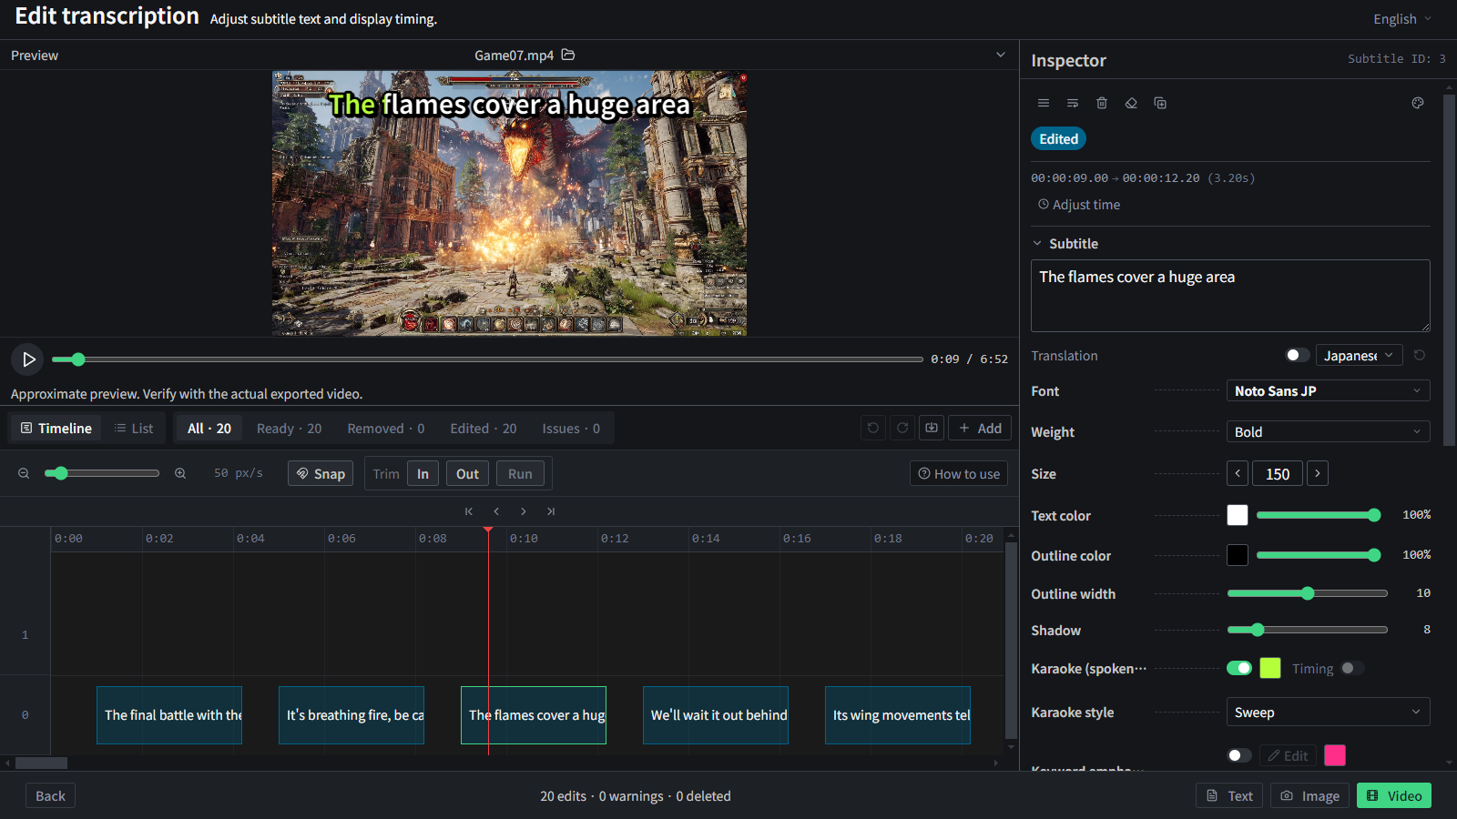The width and height of the screenshot is (1457, 819).
Task: Jump to first subtitle with skip-start icon
Action: (469, 511)
